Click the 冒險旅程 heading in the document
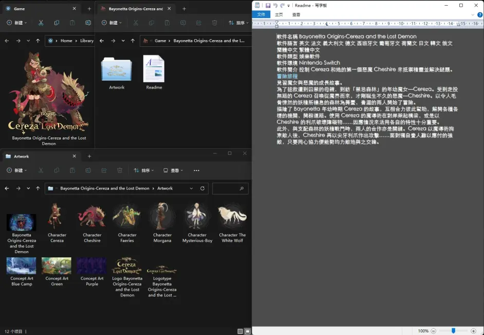 287,76
